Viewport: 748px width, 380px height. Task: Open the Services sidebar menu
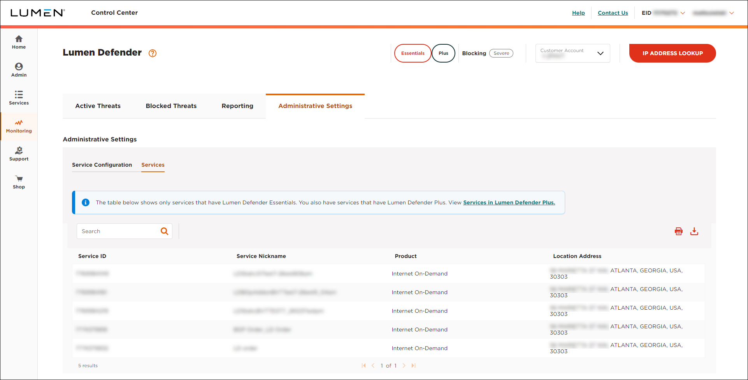click(x=19, y=98)
